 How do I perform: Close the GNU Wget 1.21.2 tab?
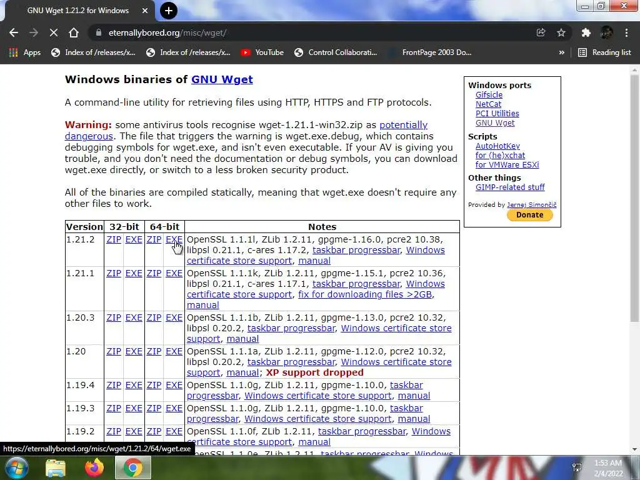point(145,11)
